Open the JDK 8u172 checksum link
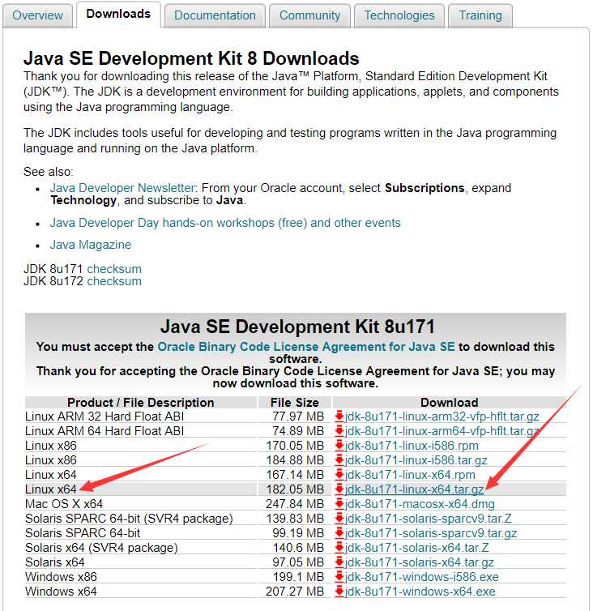The height and width of the screenshot is (611, 593). (114, 281)
